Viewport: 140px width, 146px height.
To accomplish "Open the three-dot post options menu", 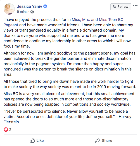I will [135, 6].
